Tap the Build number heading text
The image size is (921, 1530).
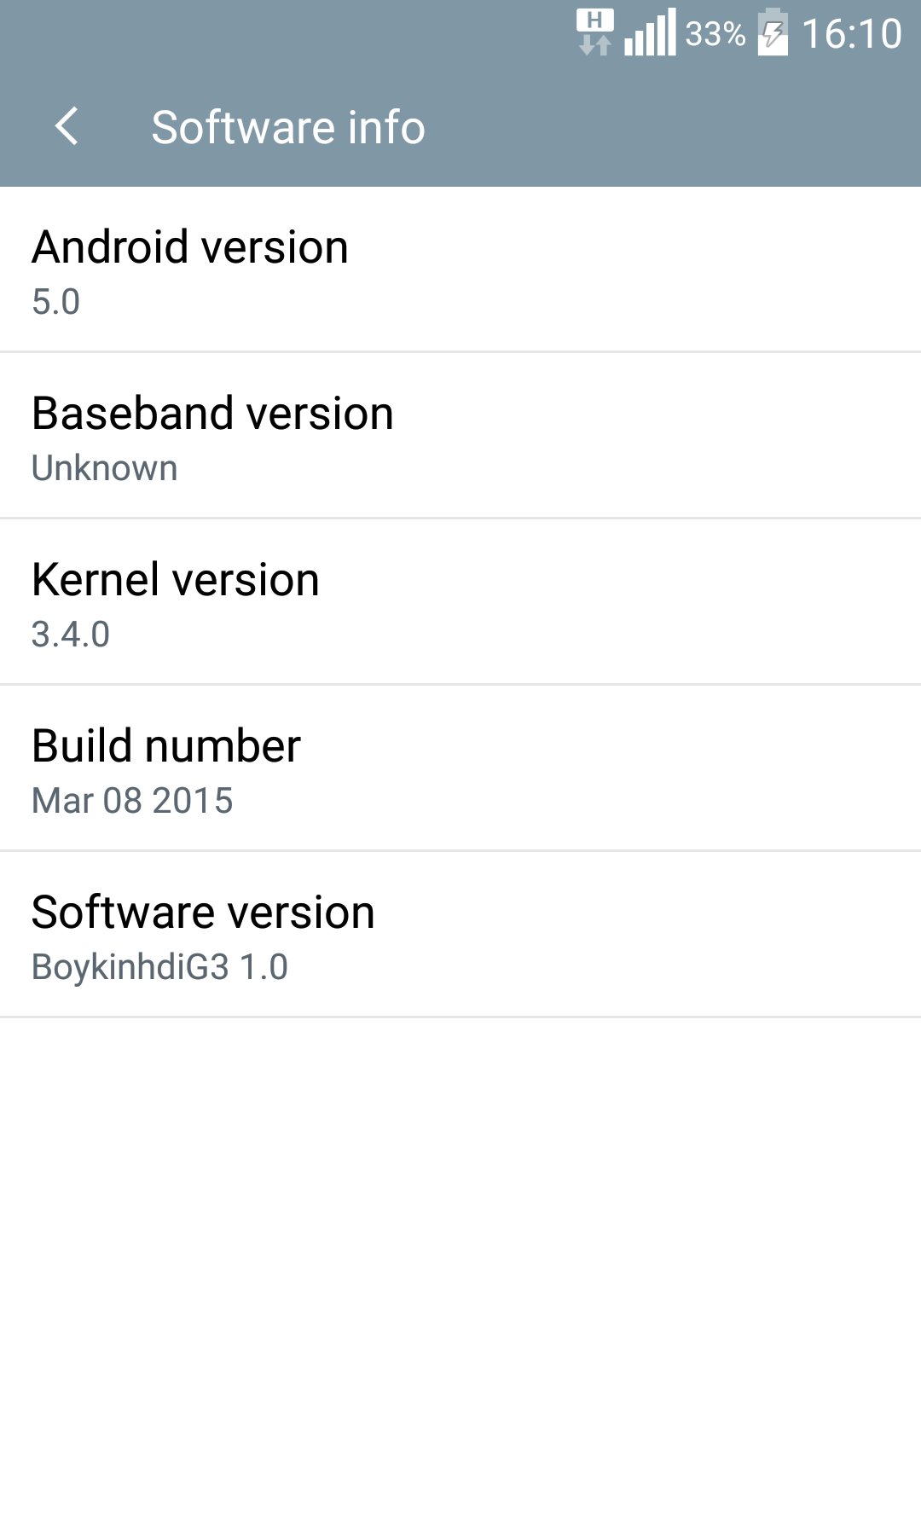tap(166, 746)
